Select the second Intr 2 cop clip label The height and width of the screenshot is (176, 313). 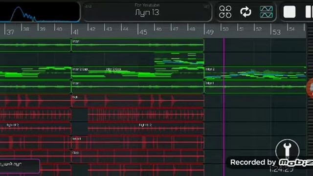pyautogui.click(x=113, y=69)
